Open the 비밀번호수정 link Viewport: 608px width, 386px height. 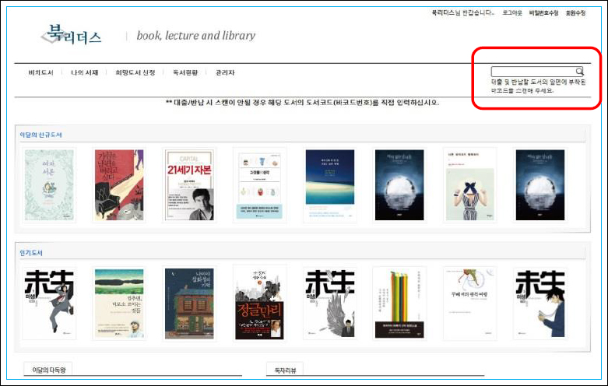543,12
